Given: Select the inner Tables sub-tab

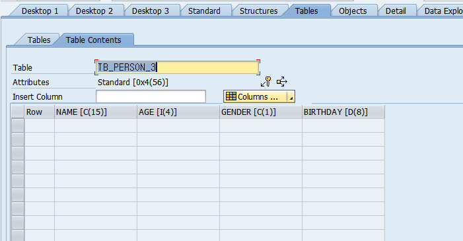Looking at the screenshot, I should click(39, 40).
